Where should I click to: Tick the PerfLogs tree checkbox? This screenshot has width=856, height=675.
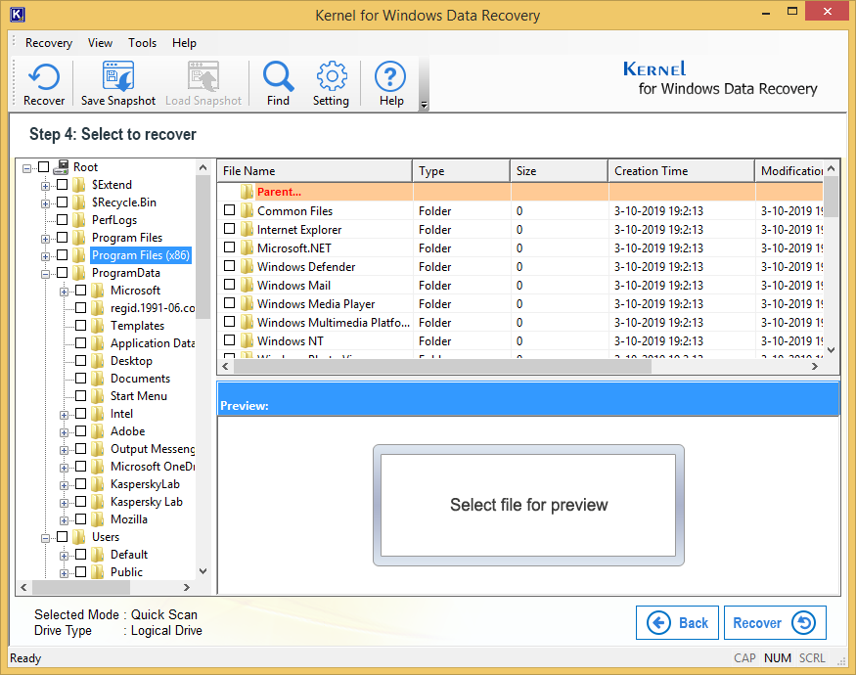(63, 219)
